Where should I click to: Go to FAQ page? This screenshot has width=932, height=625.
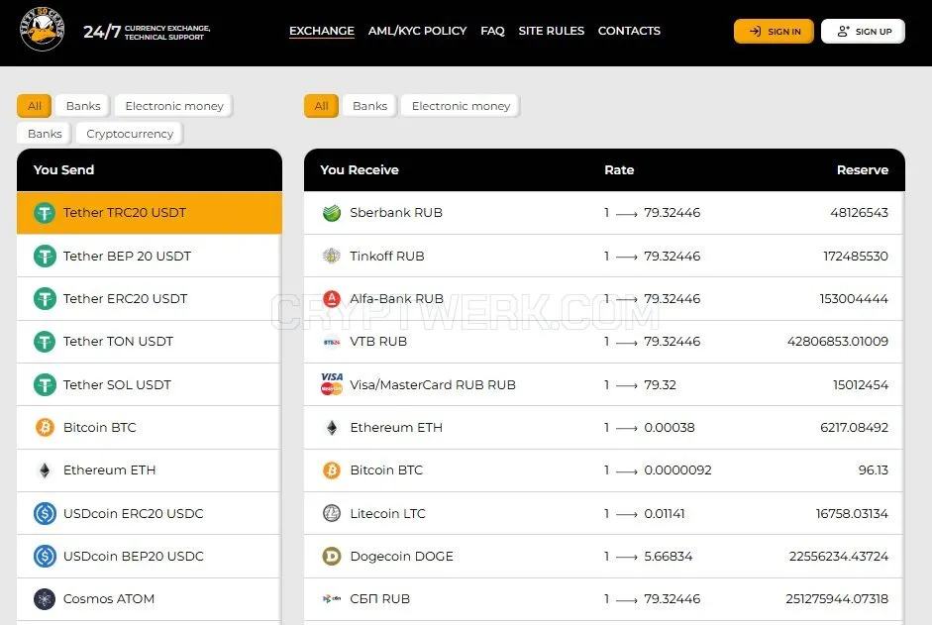492,31
